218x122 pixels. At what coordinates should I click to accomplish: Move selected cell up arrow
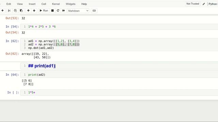coord(28,11)
